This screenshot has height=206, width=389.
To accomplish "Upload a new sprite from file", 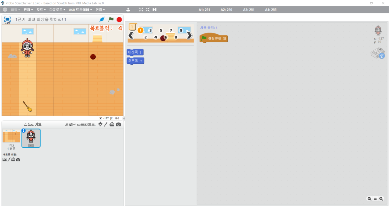I will point(112,124).
